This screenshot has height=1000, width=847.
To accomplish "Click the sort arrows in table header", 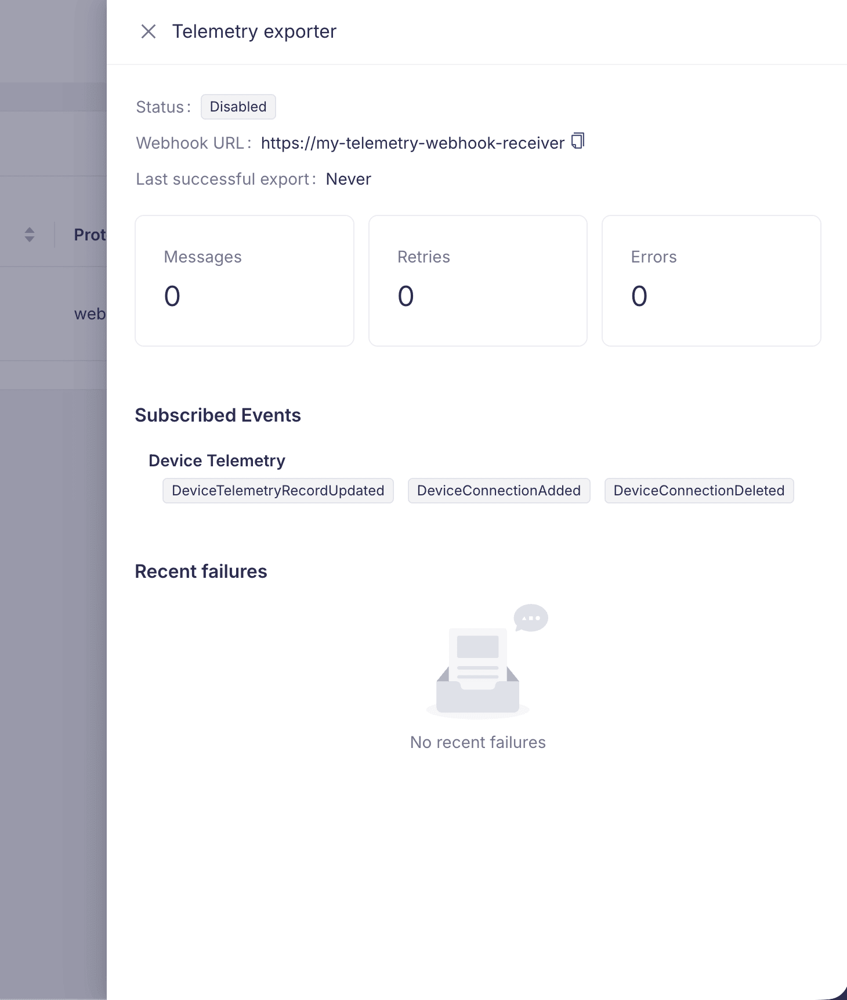I will [30, 235].
